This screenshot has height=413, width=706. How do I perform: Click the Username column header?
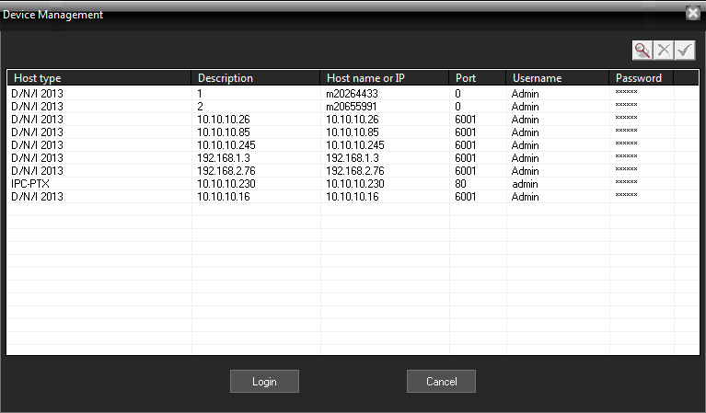pos(558,78)
